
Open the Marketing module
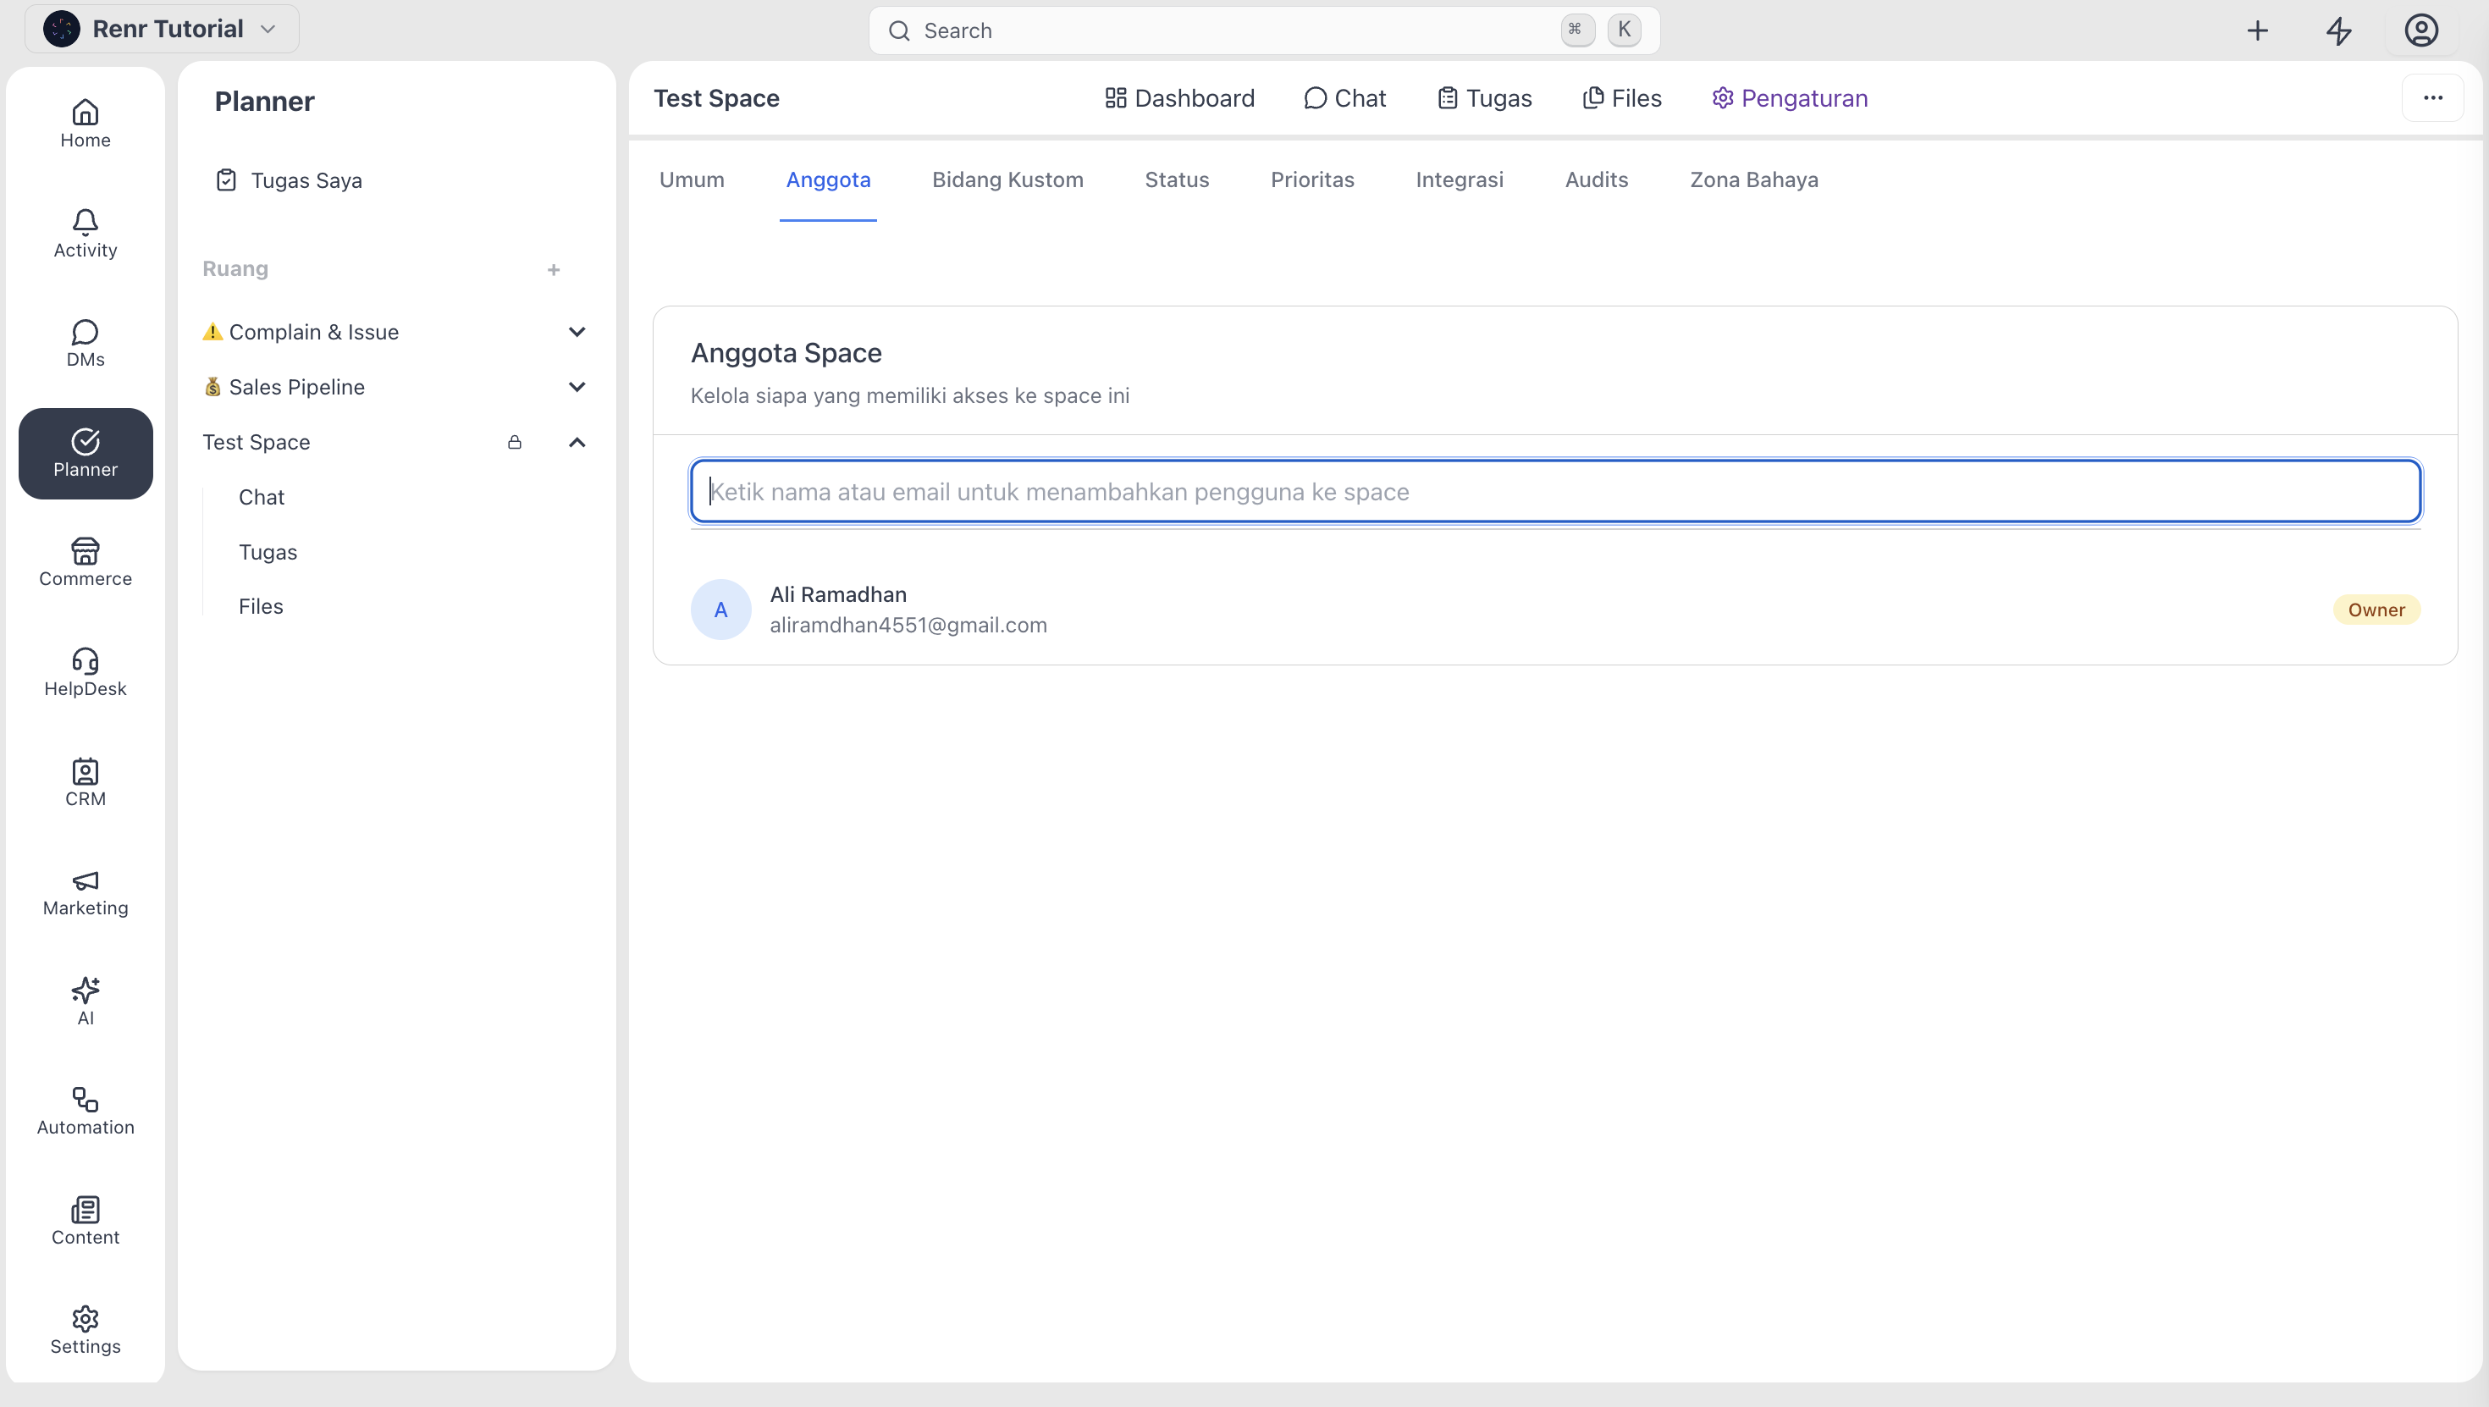point(85,892)
